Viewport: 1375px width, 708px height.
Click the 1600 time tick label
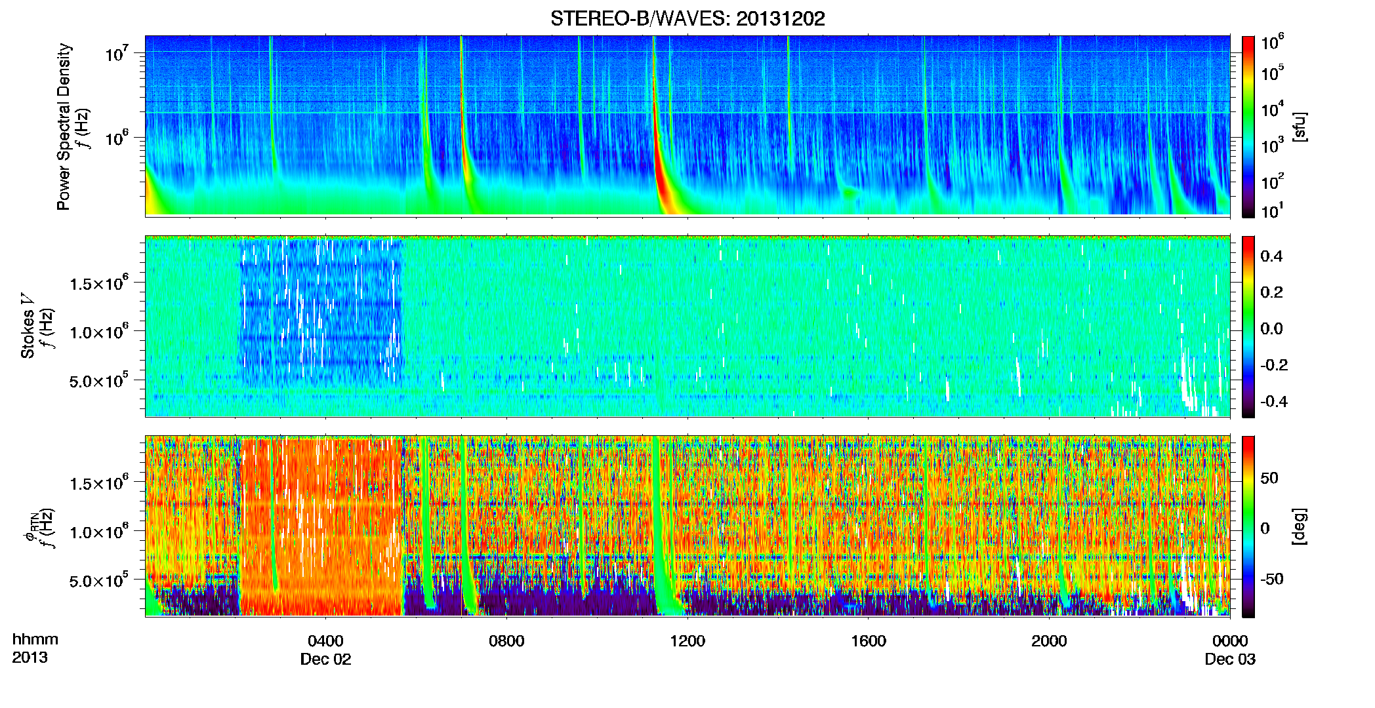coord(869,640)
